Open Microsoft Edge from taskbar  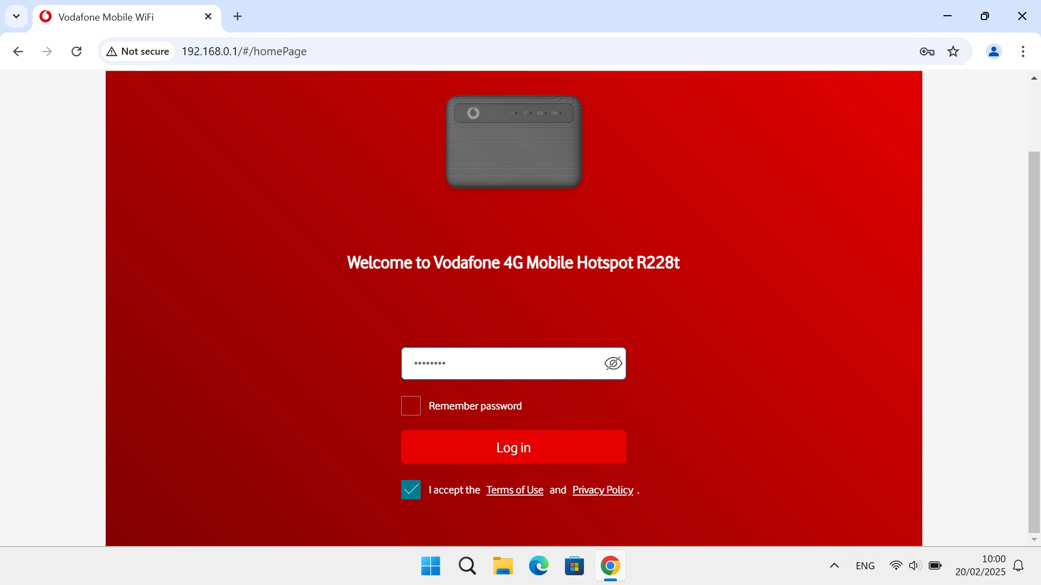(x=538, y=566)
